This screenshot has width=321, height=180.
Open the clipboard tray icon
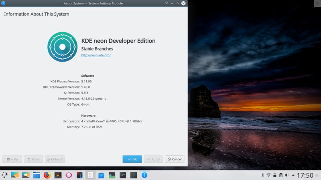click(280, 175)
